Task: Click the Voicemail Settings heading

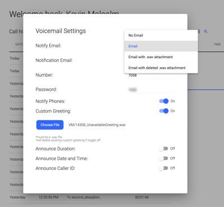Action: pyautogui.click(x=60, y=31)
